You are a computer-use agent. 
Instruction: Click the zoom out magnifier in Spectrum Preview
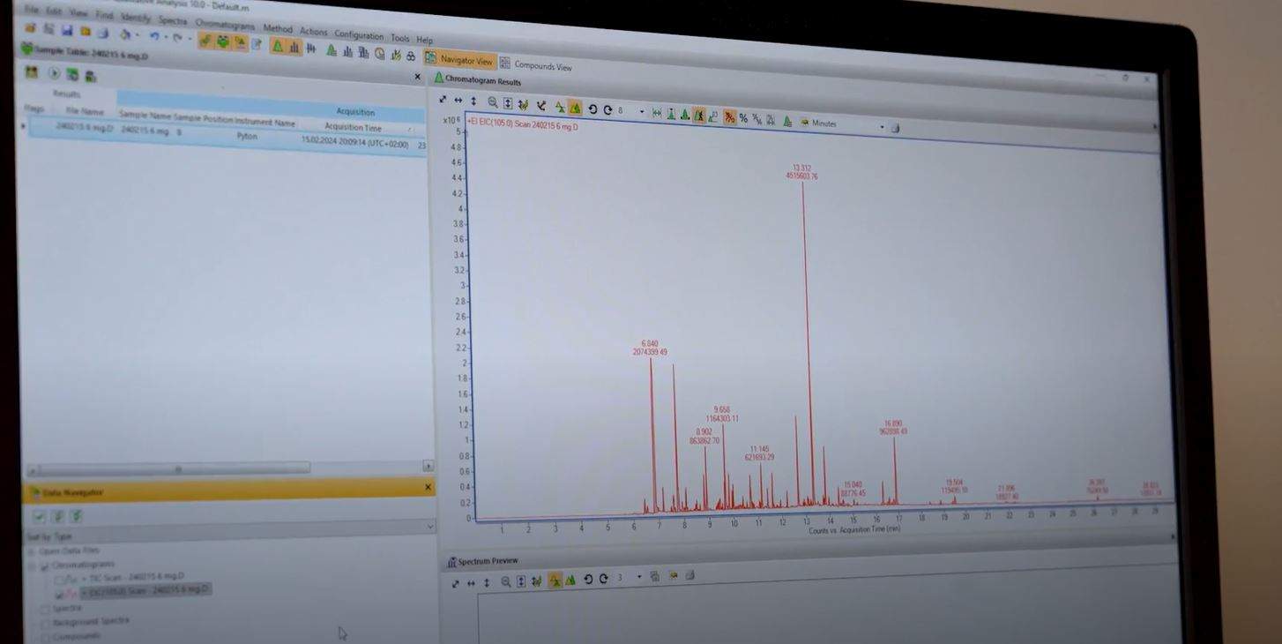(x=505, y=581)
